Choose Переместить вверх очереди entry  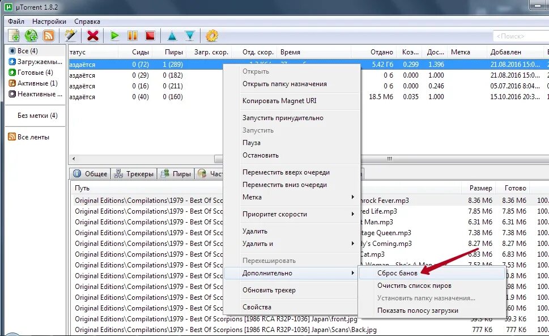click(292, 172)
